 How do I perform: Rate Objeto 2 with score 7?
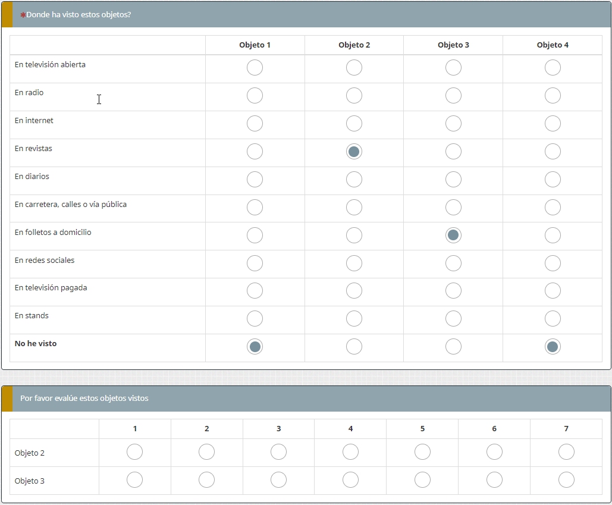(566, 452)
